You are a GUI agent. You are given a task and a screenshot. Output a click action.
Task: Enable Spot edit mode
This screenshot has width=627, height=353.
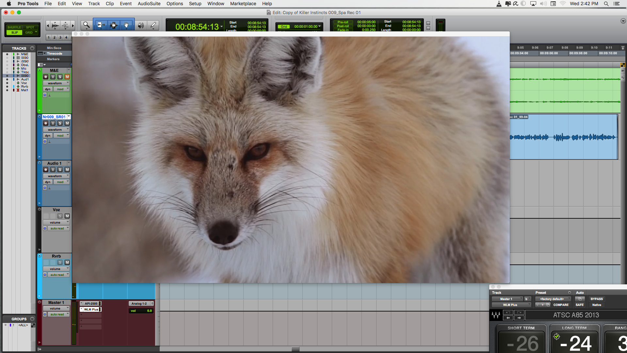point(30,27)
